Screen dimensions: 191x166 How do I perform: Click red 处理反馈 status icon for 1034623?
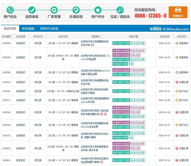(x=177, y=82)
